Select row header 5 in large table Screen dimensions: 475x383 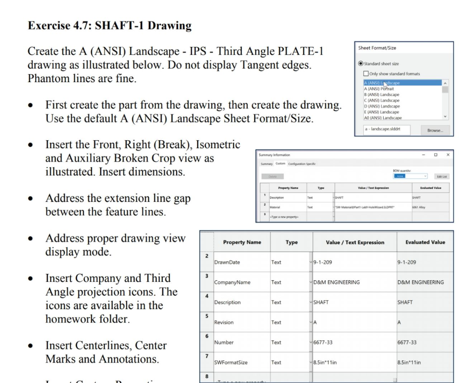coord(206,322)
